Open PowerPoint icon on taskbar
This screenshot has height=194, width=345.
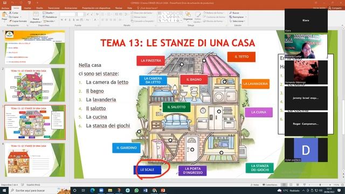coord(163,190)
